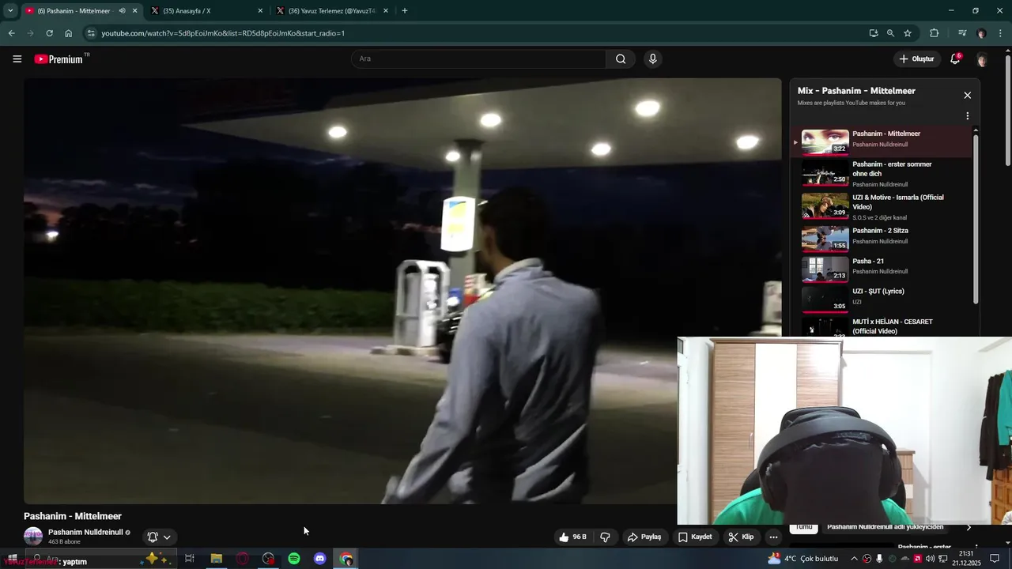Viewport: 1012px width, 569px height.
Task: Play 'UZI - ŞUT (Lyrics)' from mix
Action: click(x=882, y=299)
